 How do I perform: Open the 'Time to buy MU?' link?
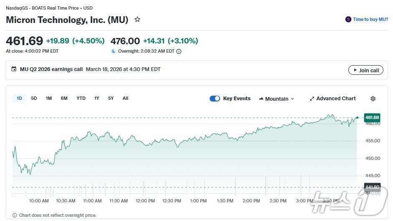coord(370,19)
